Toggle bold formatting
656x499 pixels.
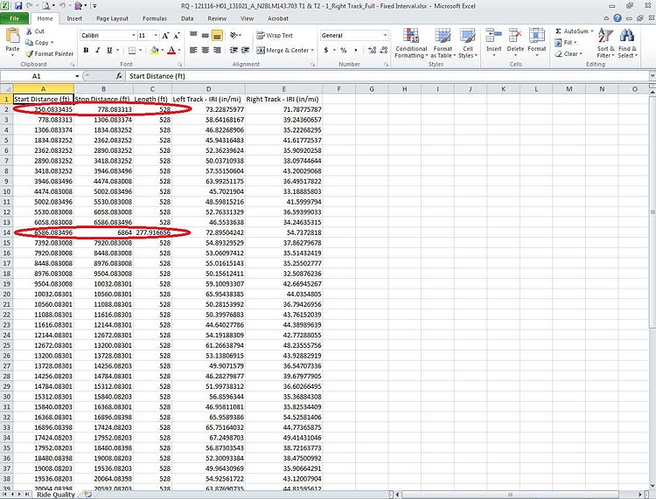[86, 50]
